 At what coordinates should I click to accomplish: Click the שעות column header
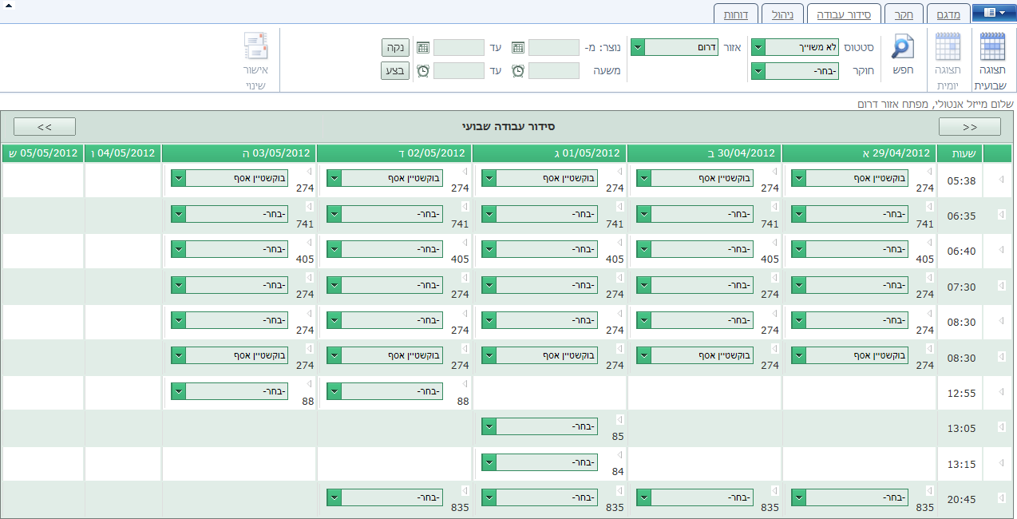click(x=960, y=153)
